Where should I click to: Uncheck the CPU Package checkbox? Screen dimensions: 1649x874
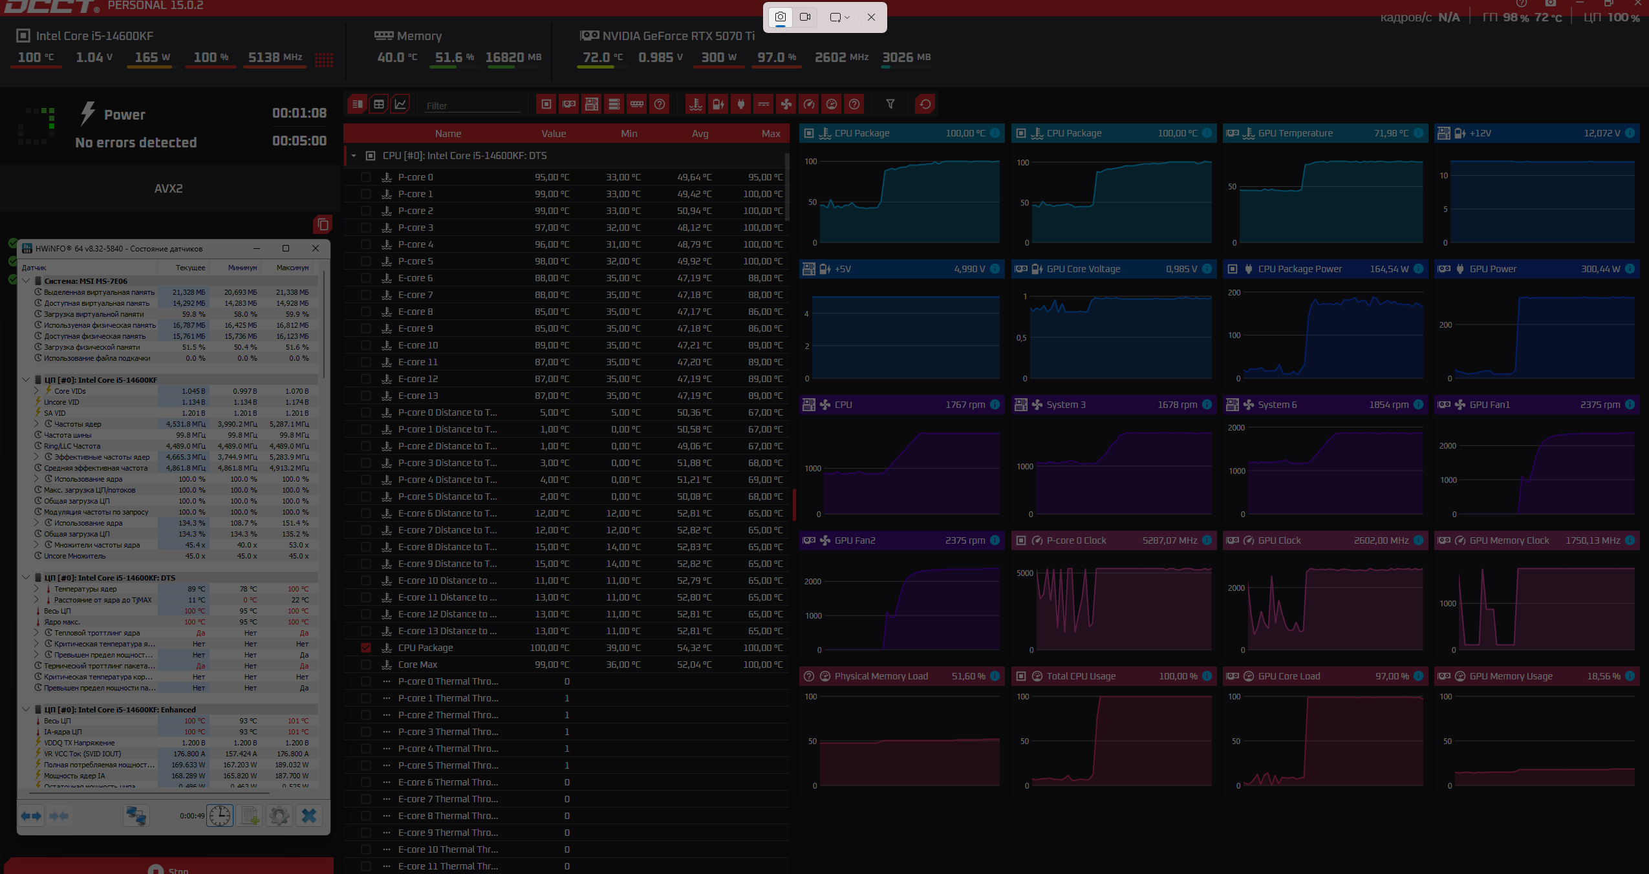366,648
